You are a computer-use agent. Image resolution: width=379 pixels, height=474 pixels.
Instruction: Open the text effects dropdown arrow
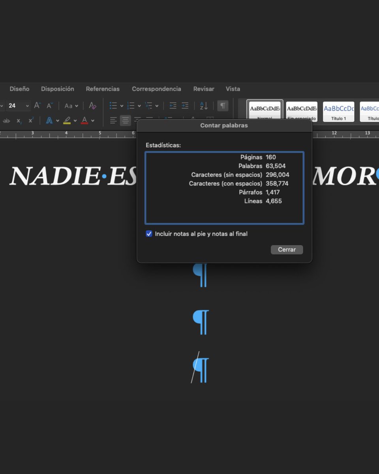pyautogui.click(x=57, y=121)
